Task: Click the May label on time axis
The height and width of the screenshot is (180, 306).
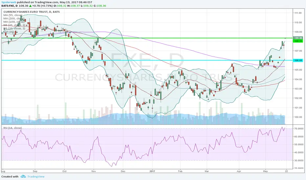Action: pos(265,171)
